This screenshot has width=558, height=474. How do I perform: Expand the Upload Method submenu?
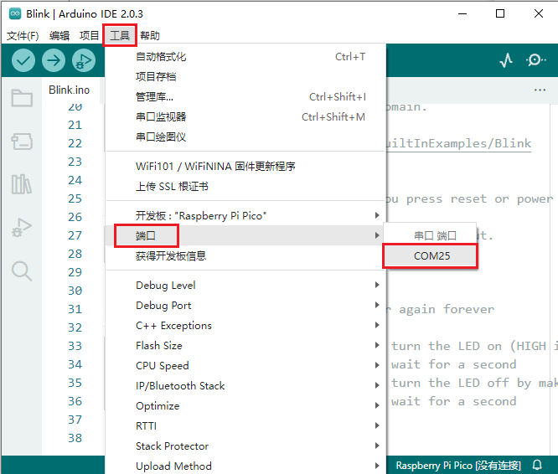coord(245,466)
